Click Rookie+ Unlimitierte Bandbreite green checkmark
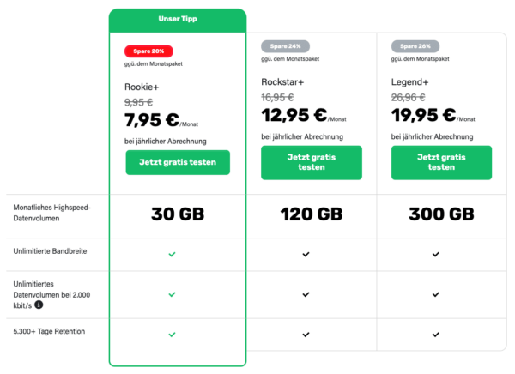This screenshot has height=374, width=515. (x=172, y=255)
